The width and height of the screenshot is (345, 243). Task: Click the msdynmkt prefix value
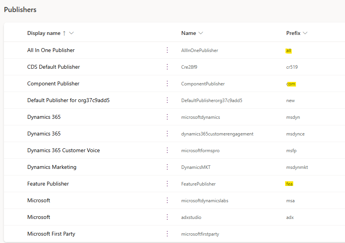click(x=297, y=167)
